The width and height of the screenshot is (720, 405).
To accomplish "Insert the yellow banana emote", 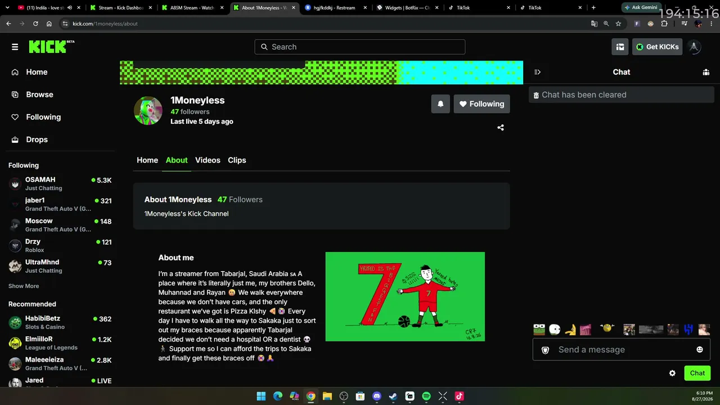I will click(x=570, y=330).
